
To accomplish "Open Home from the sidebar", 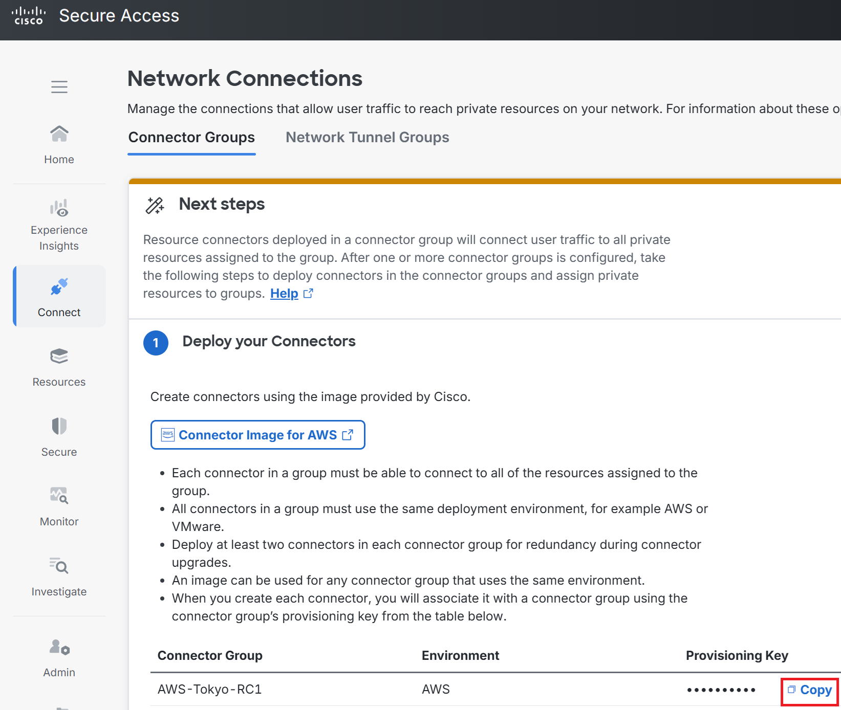I will pos(59,145).
